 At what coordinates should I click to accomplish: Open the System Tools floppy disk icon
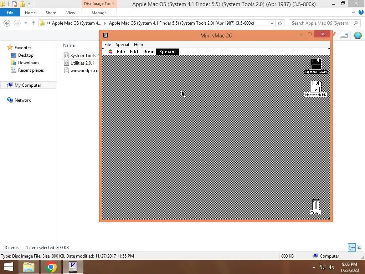point(316,64)
